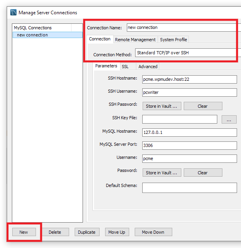The width and height of the screenshot is (241, 248).
Task: Click the MySQL Workbench dolphin title icon
Action: (13, 12)
